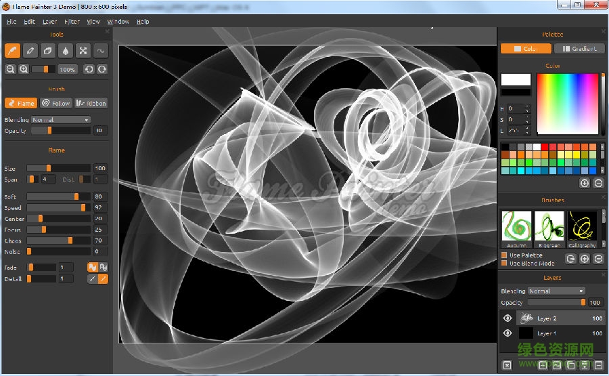
Task: Choose the Follow brush mode
Action: [55, 103]
